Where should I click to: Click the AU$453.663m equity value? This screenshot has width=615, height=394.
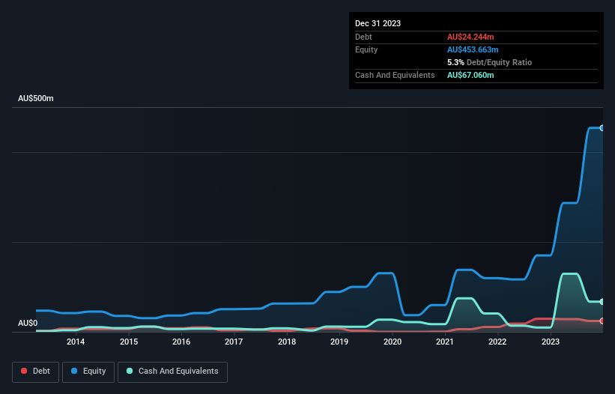coord(473,49)
